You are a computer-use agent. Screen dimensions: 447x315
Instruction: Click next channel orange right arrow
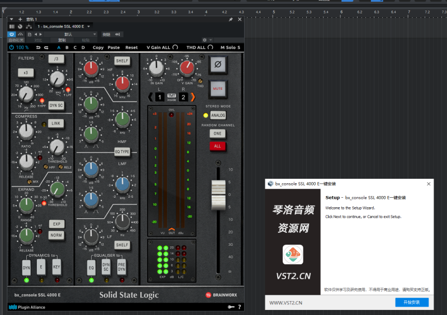pos(193,97)
